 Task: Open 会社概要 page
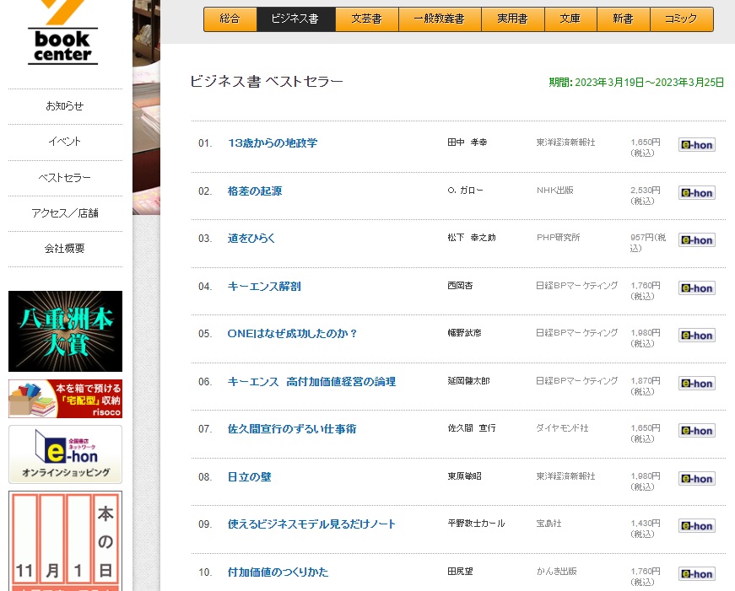point(65,249)
